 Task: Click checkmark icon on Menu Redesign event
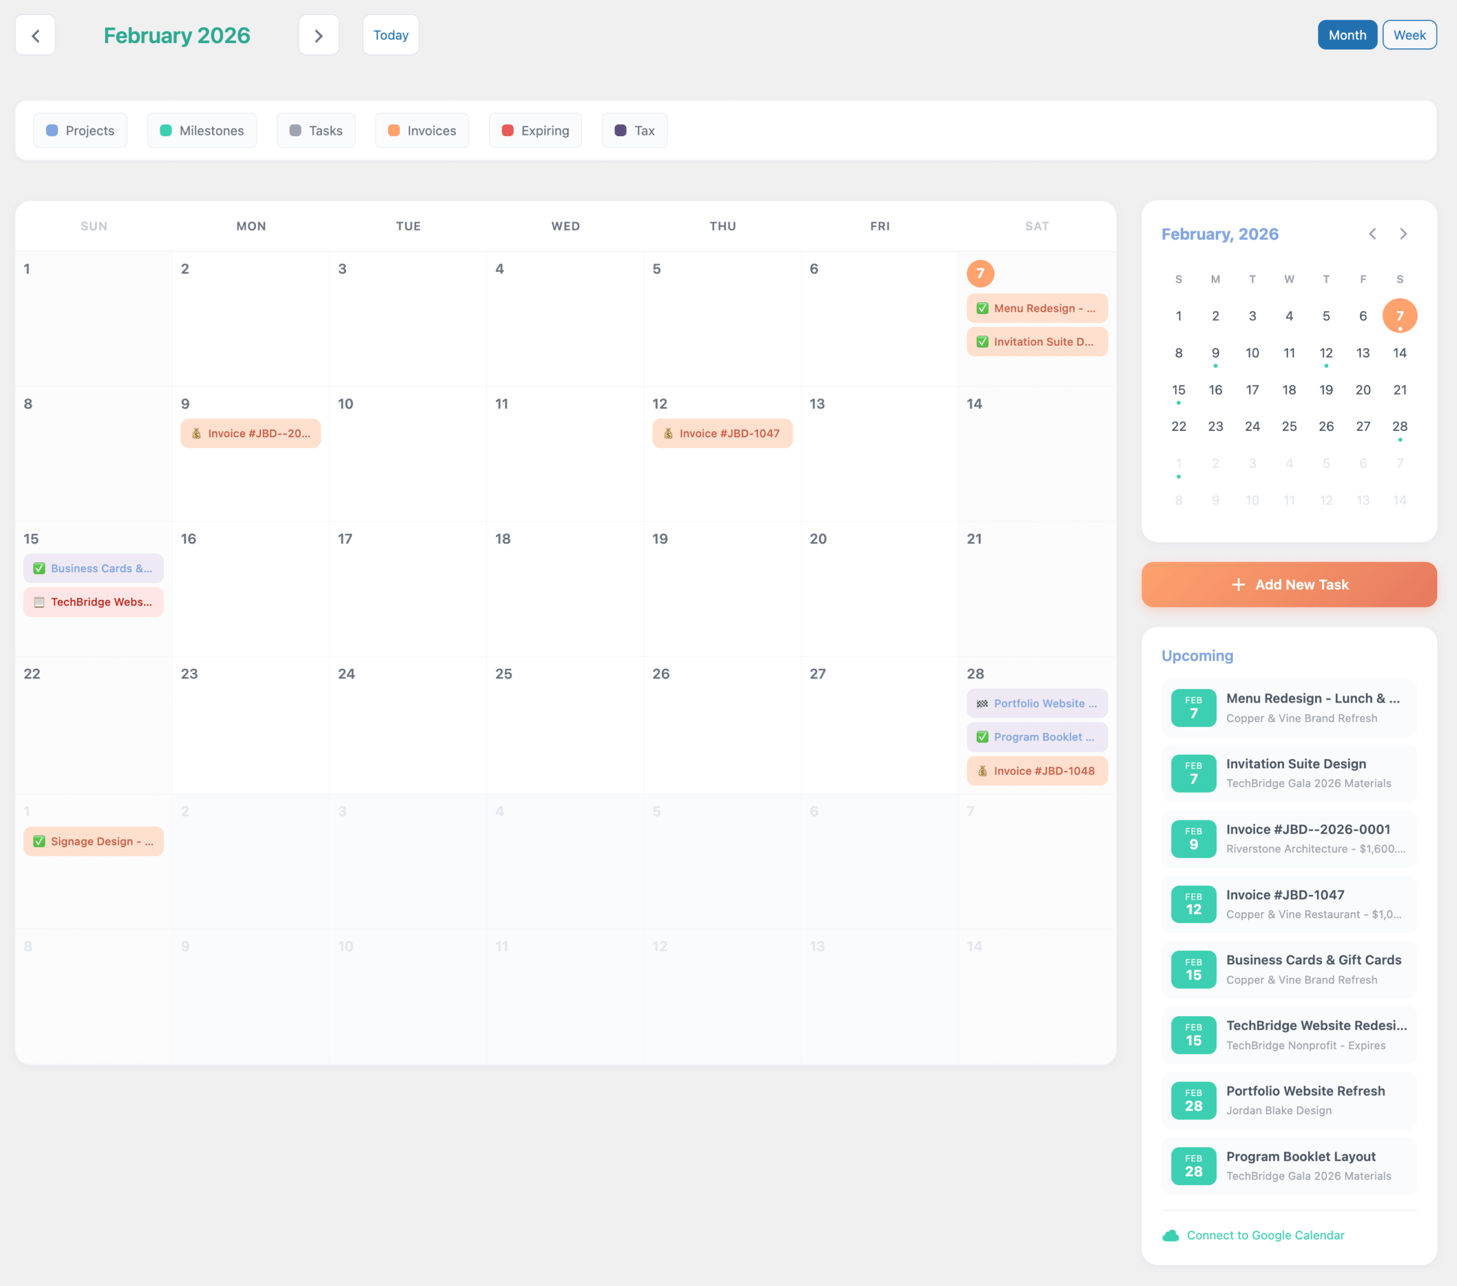click(983, 308)
